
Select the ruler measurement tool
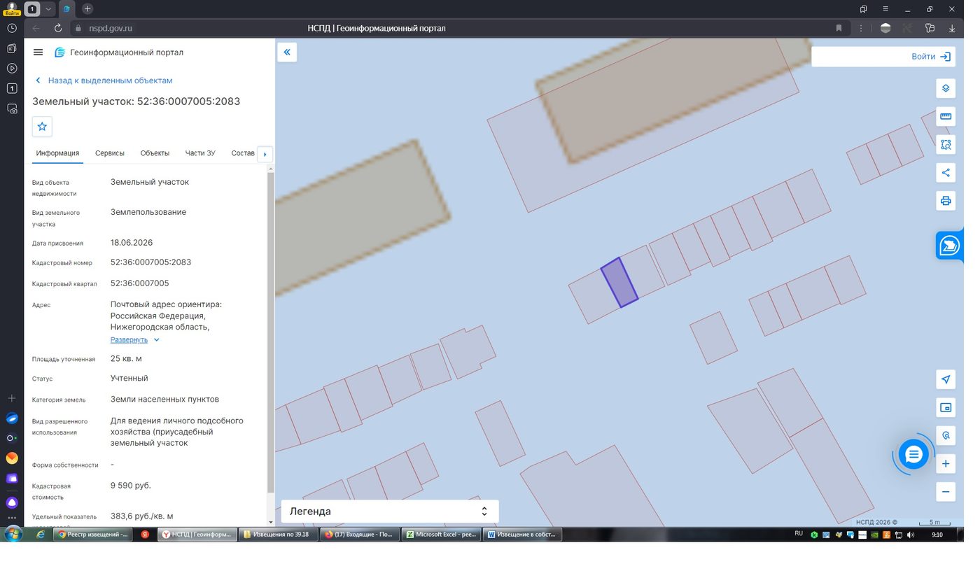pos(946,116)
